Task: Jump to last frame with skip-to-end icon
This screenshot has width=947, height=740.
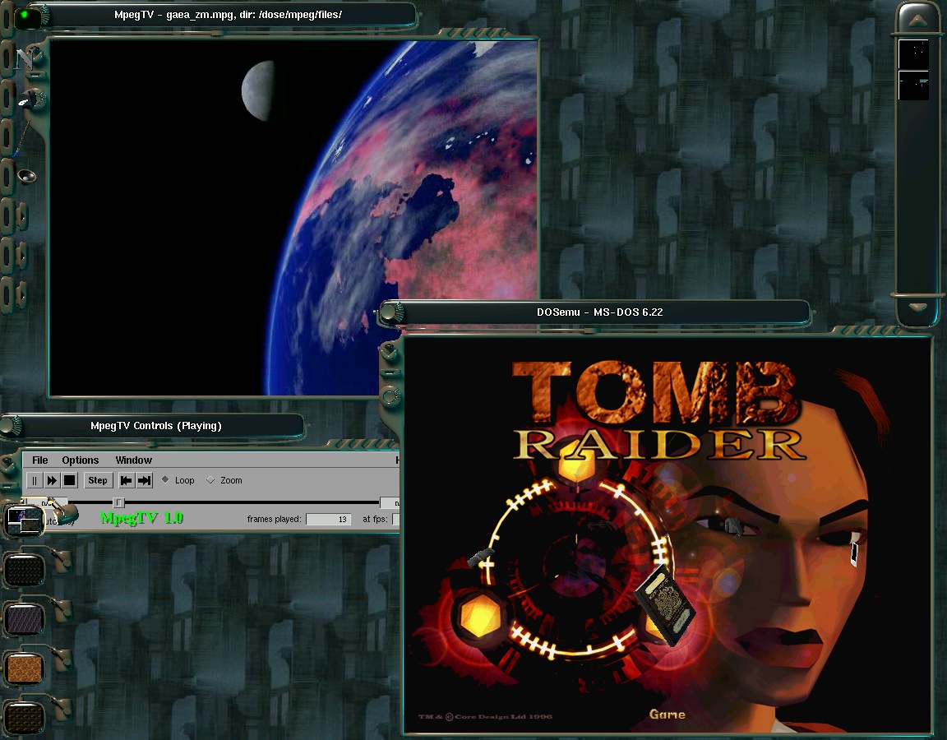Action: click(145, 480)
